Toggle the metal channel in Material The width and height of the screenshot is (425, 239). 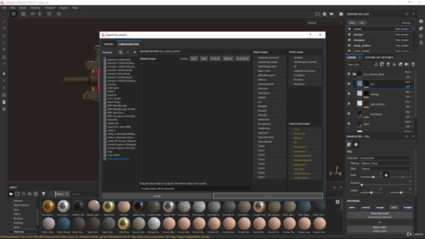coord(366,207)
